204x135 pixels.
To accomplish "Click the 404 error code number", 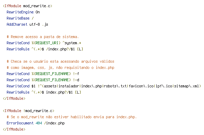I will (x=39, y=123).
